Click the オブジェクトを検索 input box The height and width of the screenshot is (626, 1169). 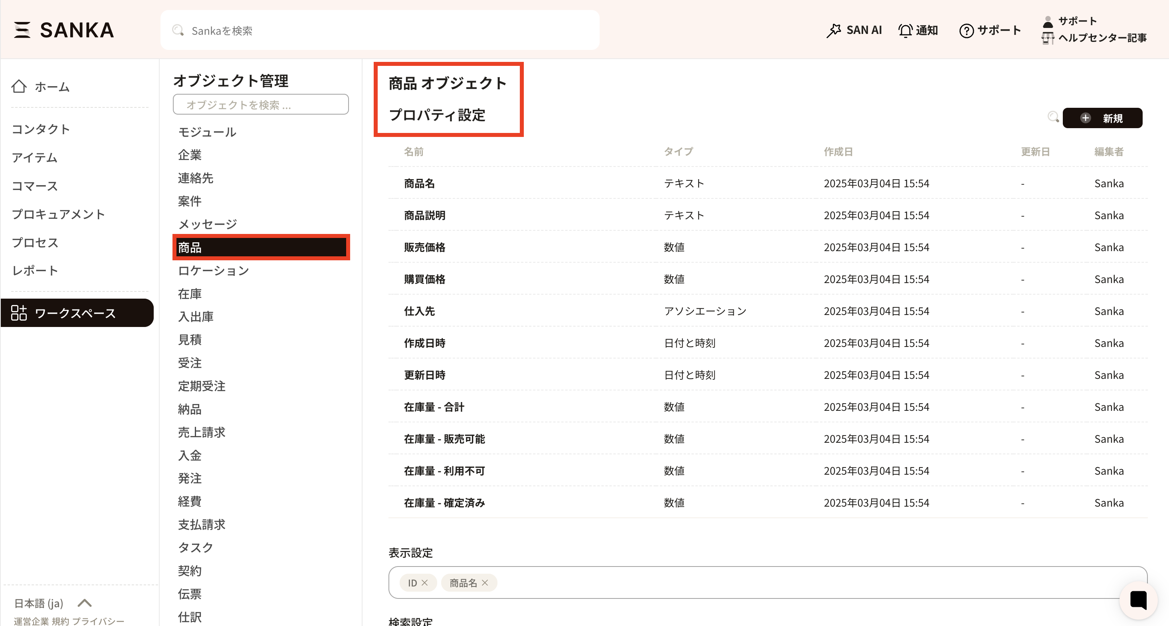point(260,105)
